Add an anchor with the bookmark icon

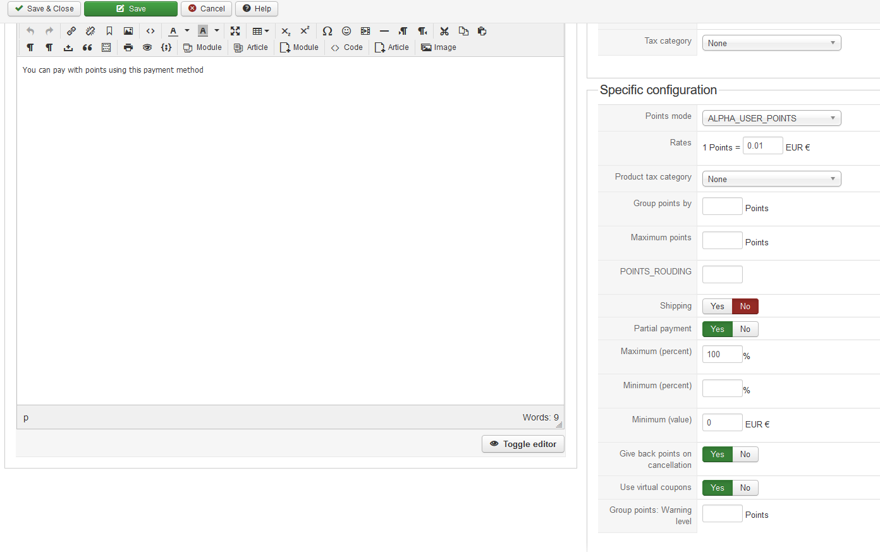pyautogui.click(x=109, y=31)
